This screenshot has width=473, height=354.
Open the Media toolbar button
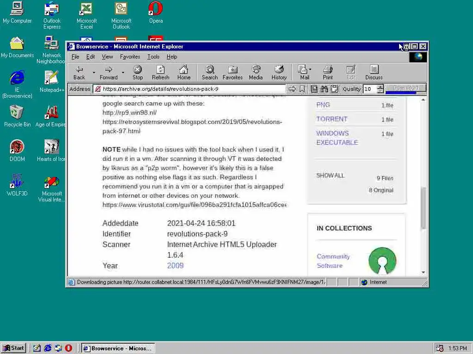[256, 73]
